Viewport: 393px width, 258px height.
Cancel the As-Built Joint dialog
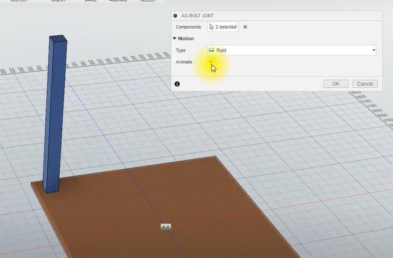(365, 84)
